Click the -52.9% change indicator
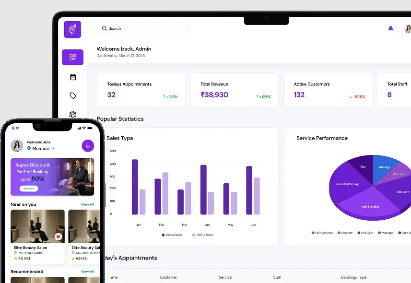411x283 pixels. tap(357, 97)
